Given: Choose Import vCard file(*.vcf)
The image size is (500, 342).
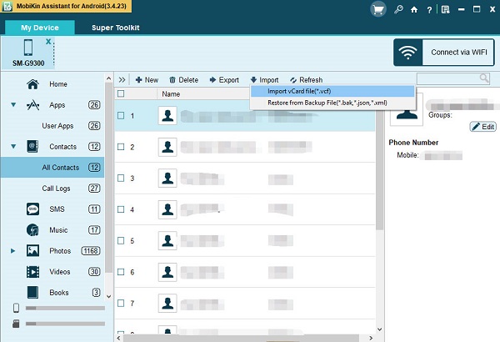Looking at the screenshot, I should pos(332,91).
